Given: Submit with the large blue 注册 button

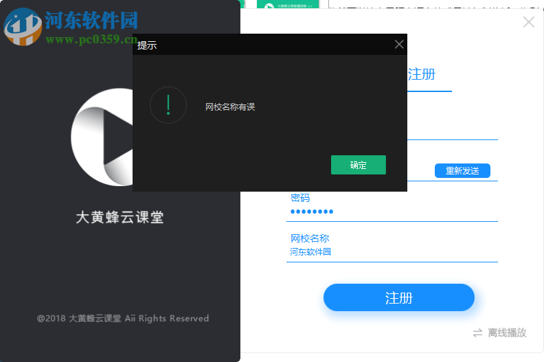Looking at the screenshot, I should click(398, 297).
